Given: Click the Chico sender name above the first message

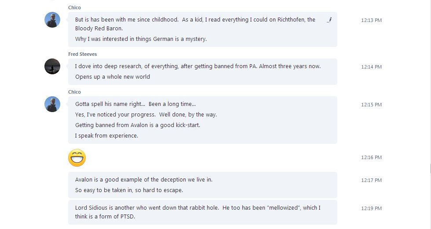Looking at the screenshot, I should (x=74, y=7).
